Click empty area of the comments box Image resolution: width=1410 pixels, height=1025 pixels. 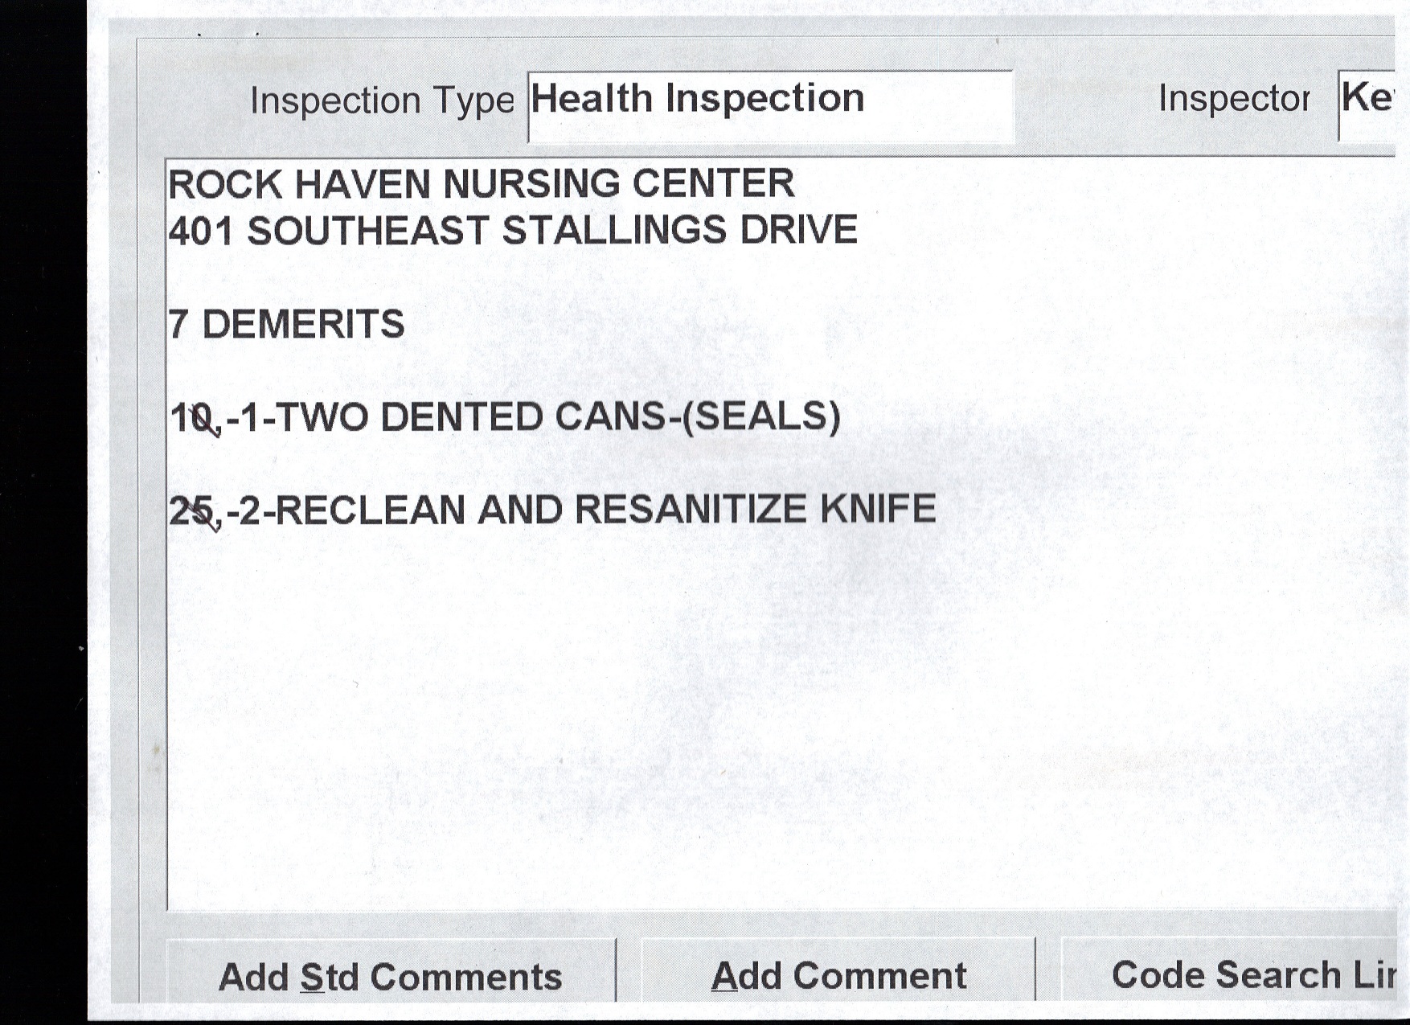pos(723,724)
